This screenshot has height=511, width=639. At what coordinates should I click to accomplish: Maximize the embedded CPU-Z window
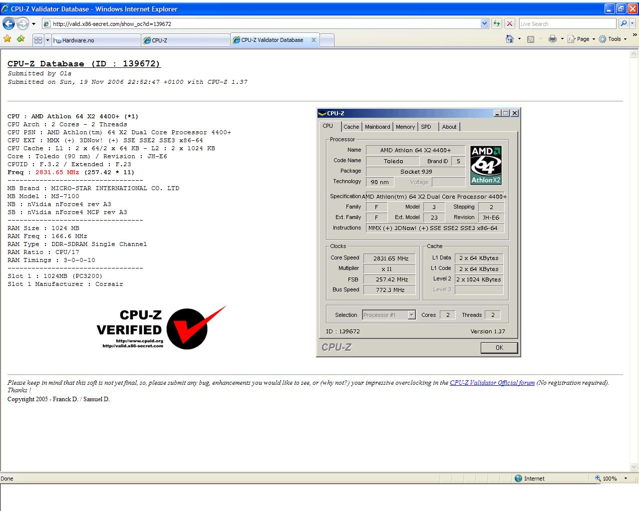tap(506, 113)
